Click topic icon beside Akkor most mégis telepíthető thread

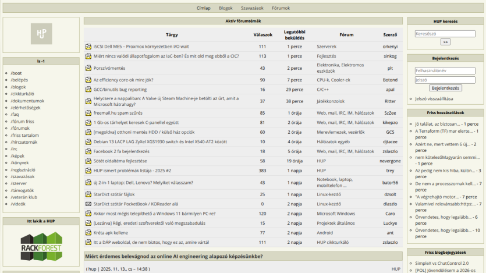click(x=88, y=214)
